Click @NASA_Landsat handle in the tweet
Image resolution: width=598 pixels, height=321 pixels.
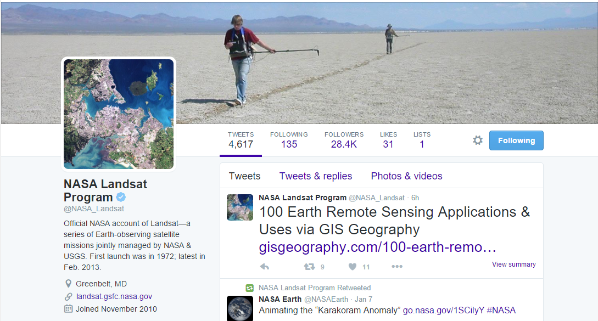pos(377,198)
